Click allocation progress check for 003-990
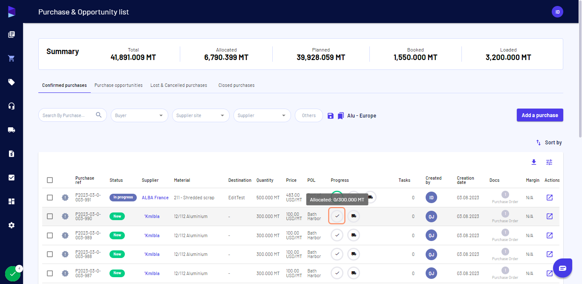The width and height of the screenshot is (582, 284). click(x=337, y=216)
